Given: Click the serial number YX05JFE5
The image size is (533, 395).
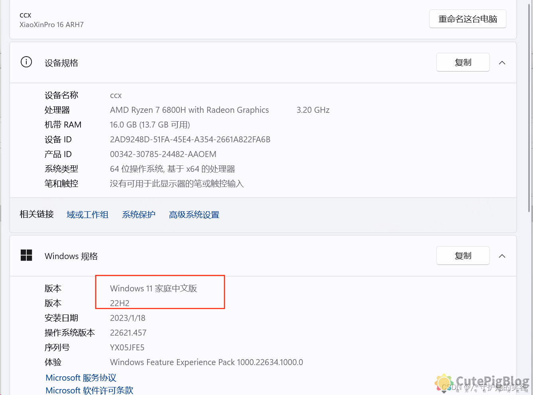Looking at the screenshot, I should click(127, 347).
